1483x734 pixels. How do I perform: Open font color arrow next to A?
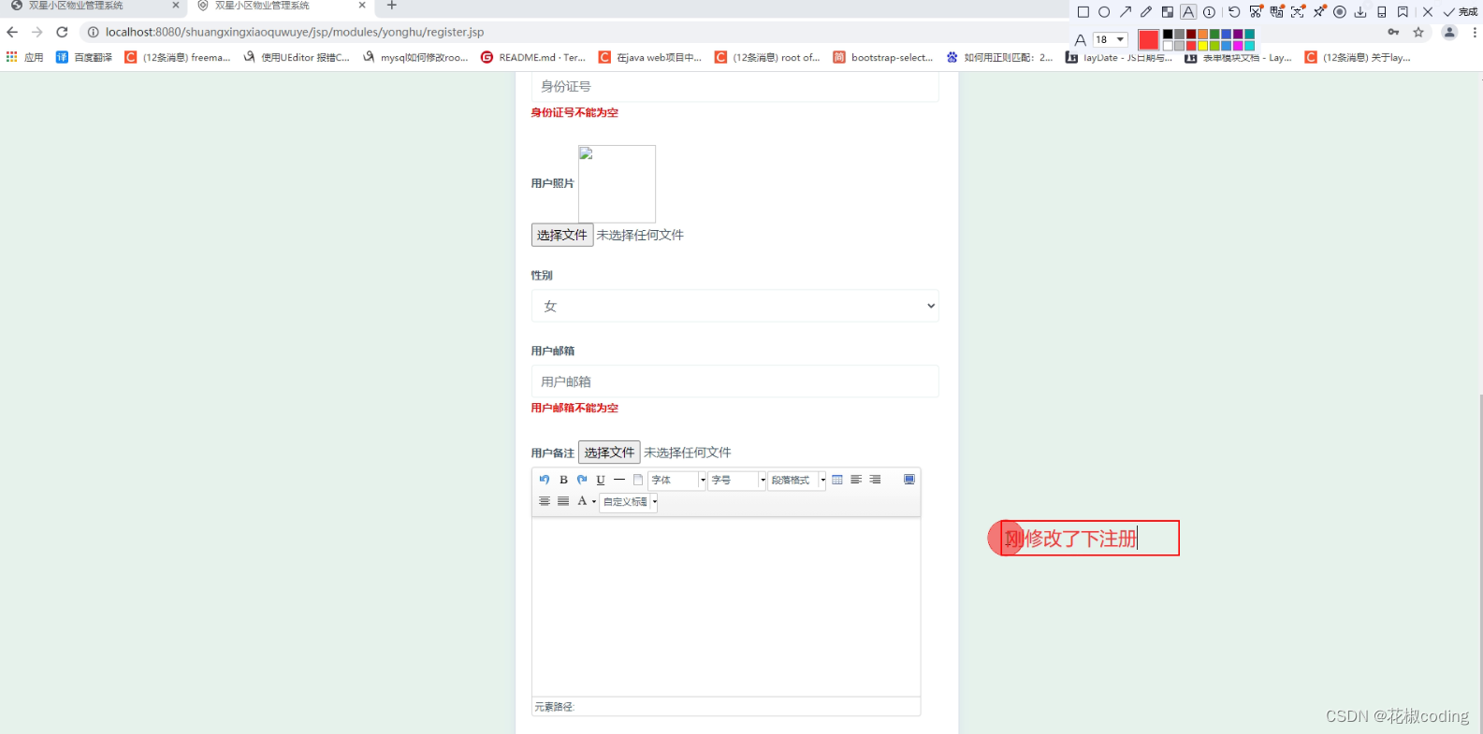(x=594, y=502)
